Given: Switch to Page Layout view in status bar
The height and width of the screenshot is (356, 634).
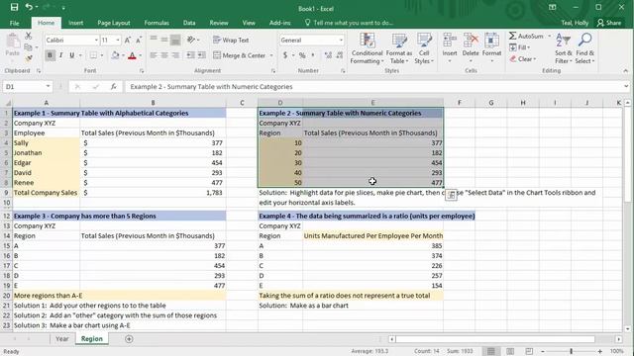Looking at the screenshot, I should click(x=510, y=352).
